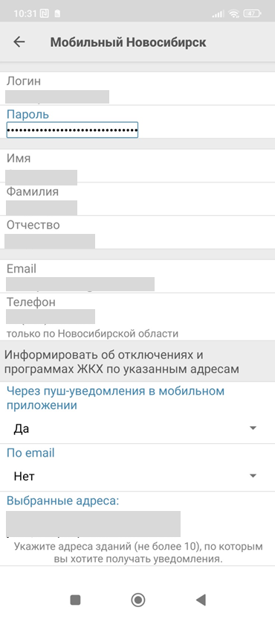Tap the Имя input field
275x619 pixels.
click(x=42, y=177)
